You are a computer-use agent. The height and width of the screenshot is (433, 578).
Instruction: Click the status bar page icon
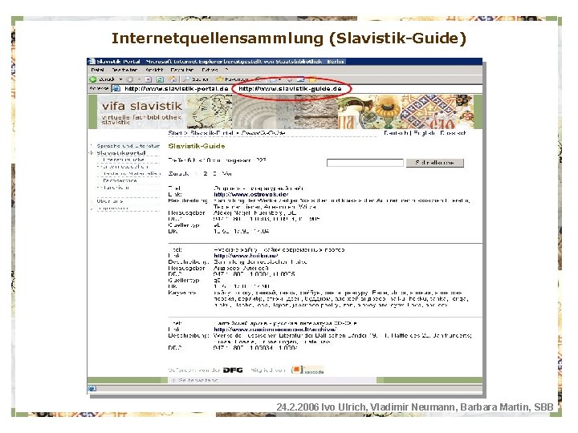pyautogui.click(x=92, y=388)
